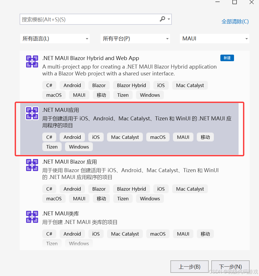The image size is (259, 276).
Task: Open the 所有语言 language filter dropdown
Action: click(55, 39)
